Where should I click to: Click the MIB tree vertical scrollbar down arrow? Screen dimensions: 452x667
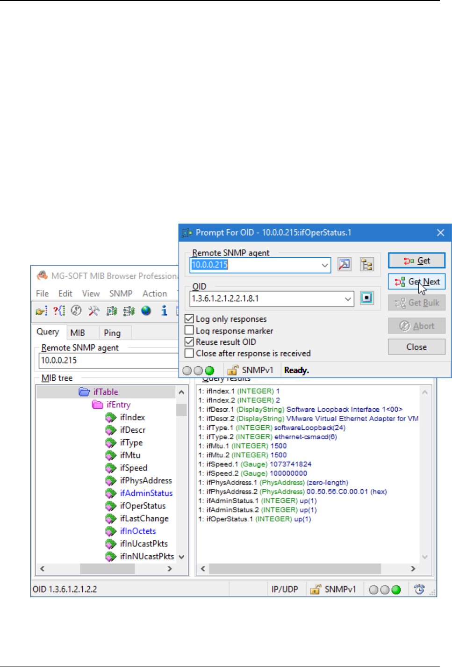pos(181,557)
